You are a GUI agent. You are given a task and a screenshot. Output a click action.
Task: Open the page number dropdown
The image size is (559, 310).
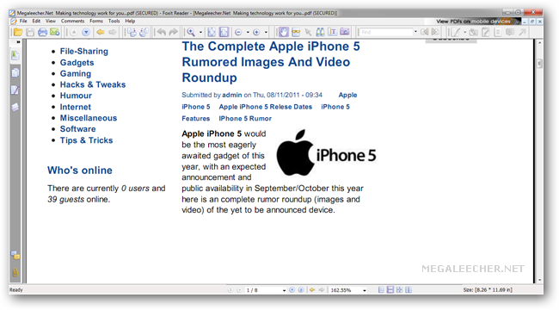[284, 290]
